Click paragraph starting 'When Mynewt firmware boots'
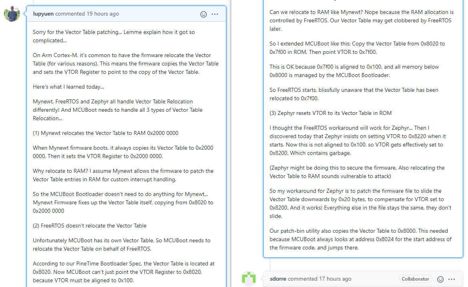Viewport: 468px width, 287px height. (x=123, y=152)
